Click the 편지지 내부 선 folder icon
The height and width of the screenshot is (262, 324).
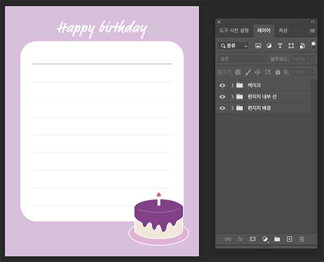[x=239, y=96]
